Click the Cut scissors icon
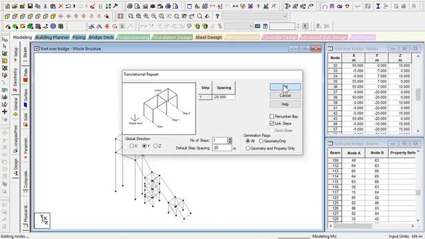The image size is (425, 239). tap(45, 6)
